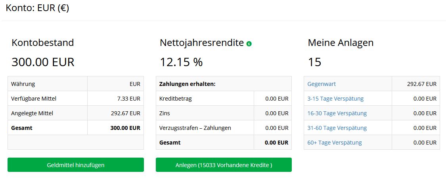Click the Gegenwart amount 292.67 EUR
The height and width of the screenshot is (179, 446).
422,84
